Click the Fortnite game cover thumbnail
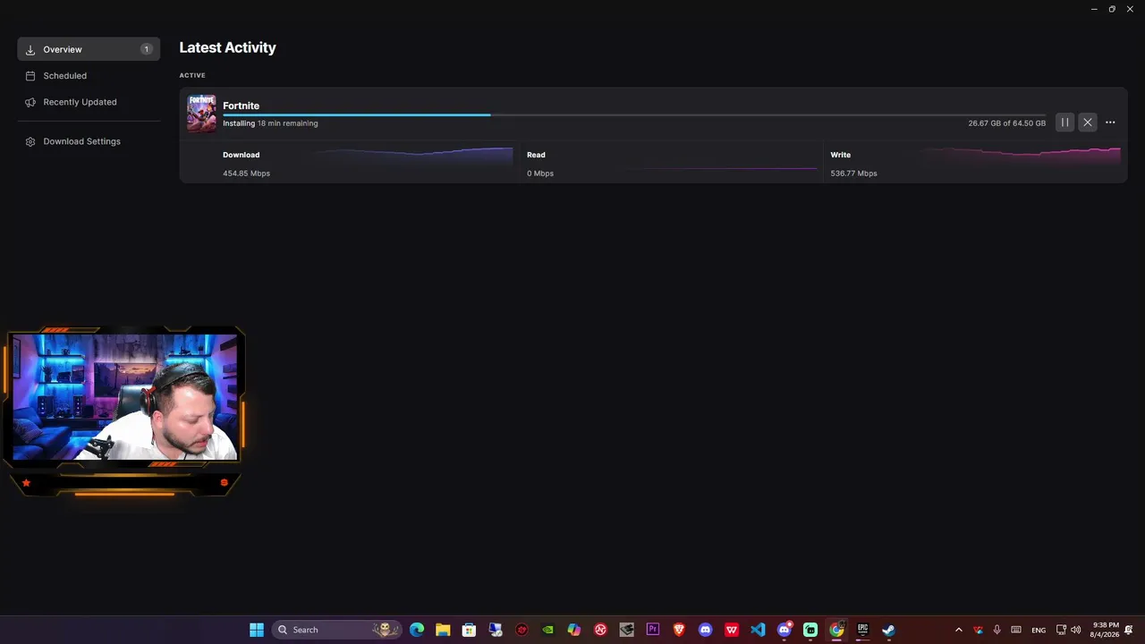1145x644 pixels. point(201,114)
